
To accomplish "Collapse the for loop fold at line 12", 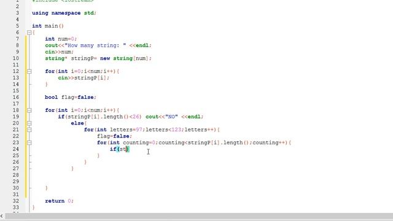I will pyautogui.click(x=29, y=71).
